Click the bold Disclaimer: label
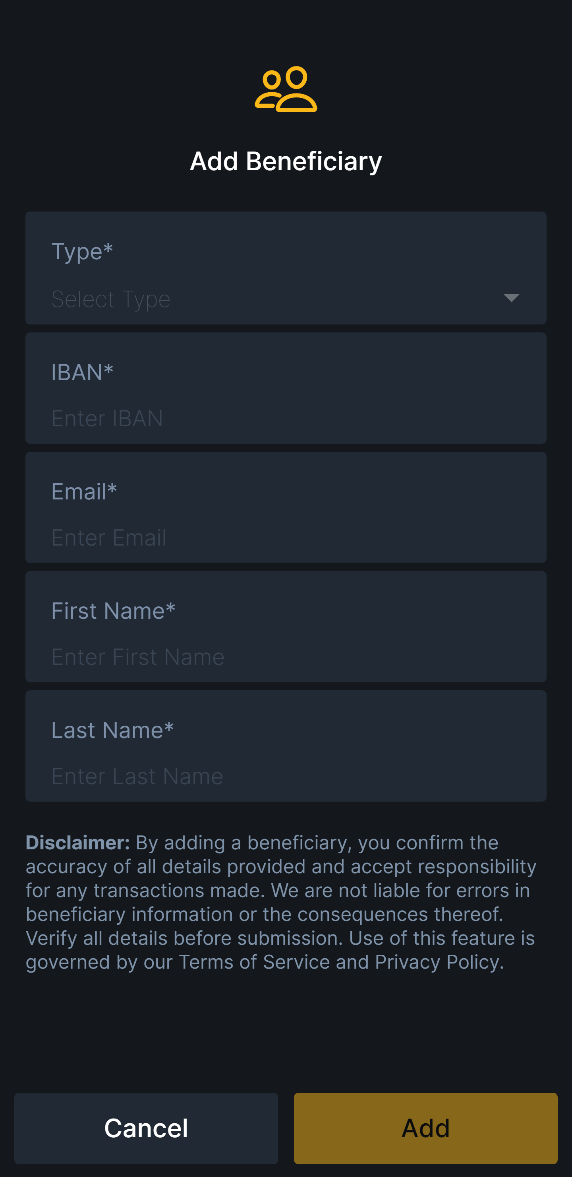The height and width of the screenshot is (1177, 572). coord(77,843)
